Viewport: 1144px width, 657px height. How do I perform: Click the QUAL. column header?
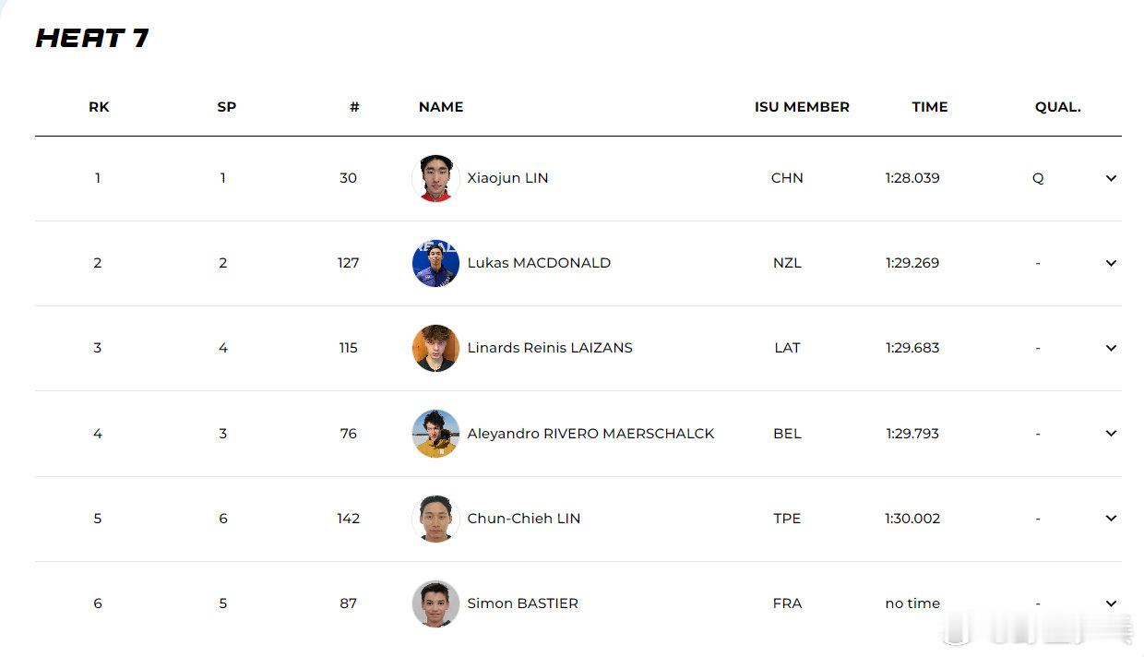point(1057,107)
